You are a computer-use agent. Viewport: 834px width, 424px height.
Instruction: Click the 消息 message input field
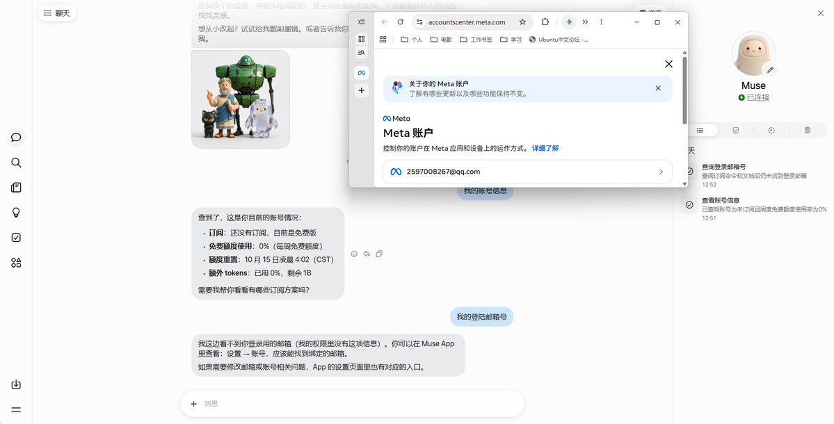(353, 404)
